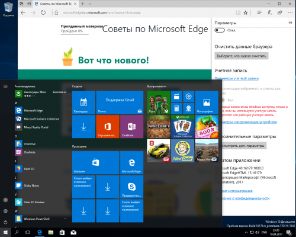Click the Edge Share icon
296x237 pixels.
280,12
